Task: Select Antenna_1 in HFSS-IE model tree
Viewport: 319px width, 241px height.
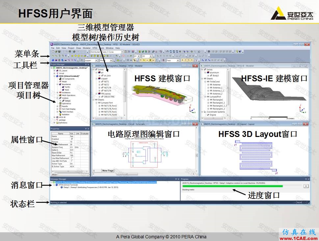Action: pyautogui.click(x=218, y=88)
